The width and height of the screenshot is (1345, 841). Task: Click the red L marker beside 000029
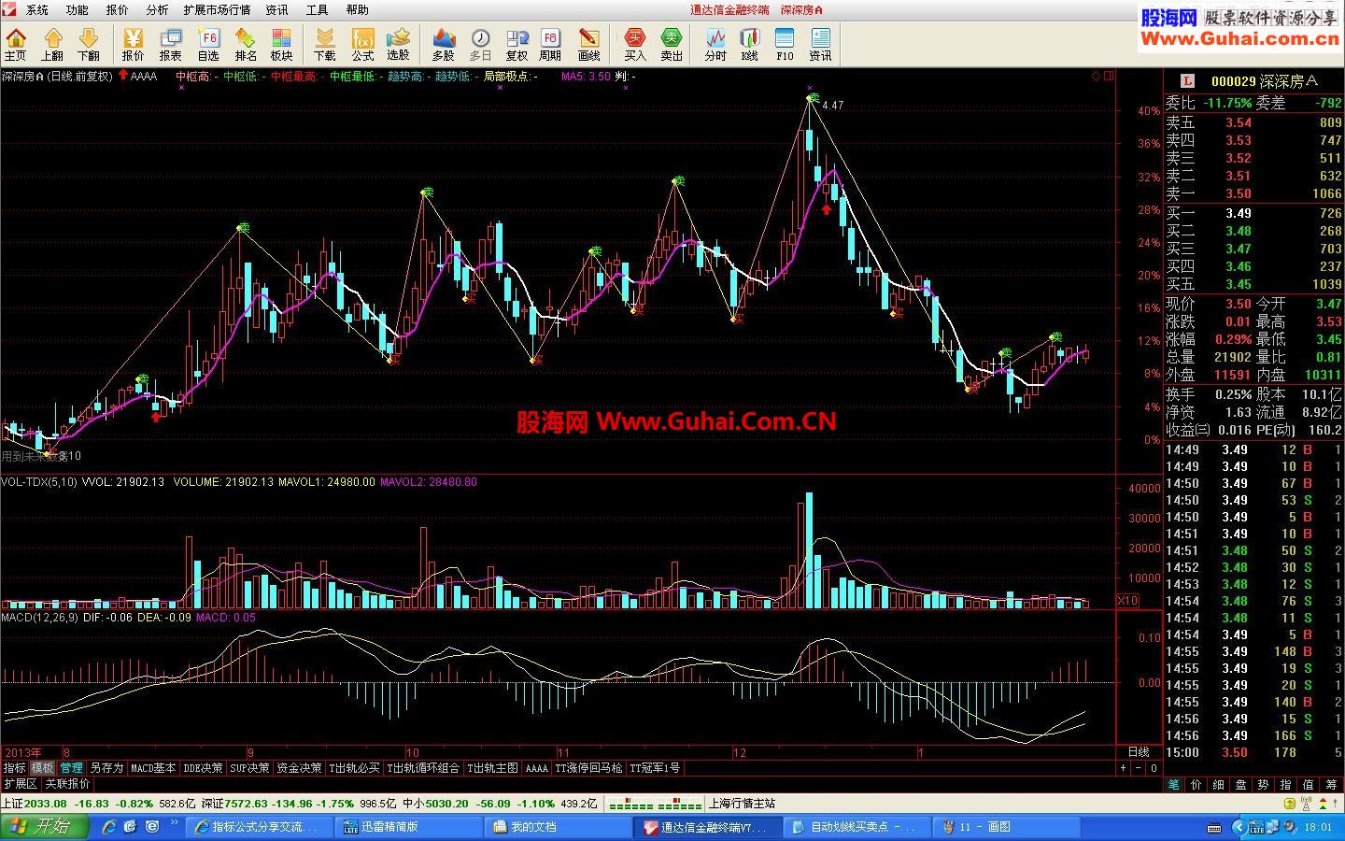(x=1187, y=81)
